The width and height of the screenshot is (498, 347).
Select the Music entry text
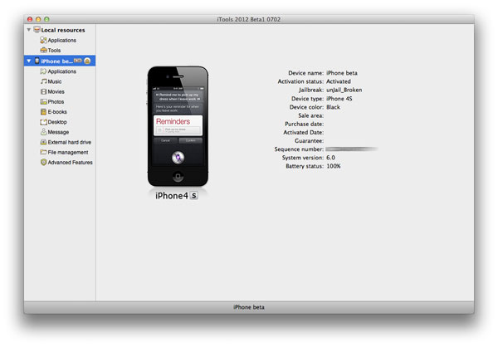(55, 81)
